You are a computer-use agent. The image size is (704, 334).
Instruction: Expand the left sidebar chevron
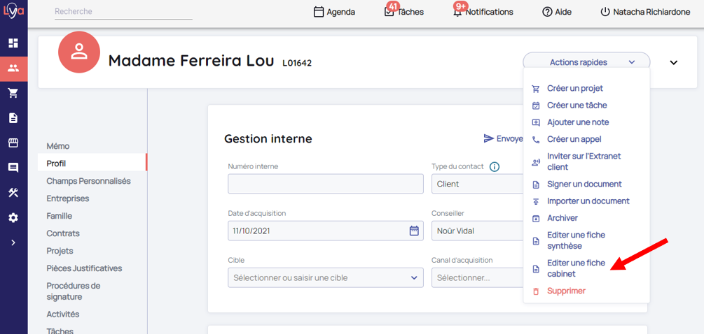[x=13, y=242]
